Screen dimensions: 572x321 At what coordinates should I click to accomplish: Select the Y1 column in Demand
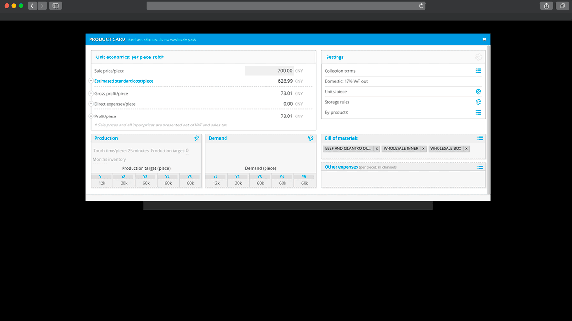click(x=215, y=177)
